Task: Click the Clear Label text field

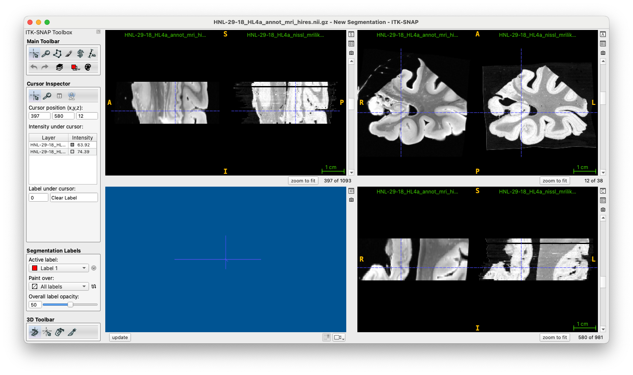Action: 74,198
